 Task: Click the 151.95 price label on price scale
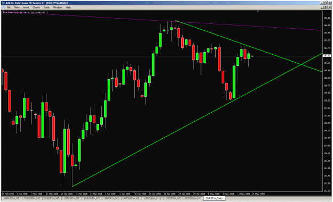(327, 183)
